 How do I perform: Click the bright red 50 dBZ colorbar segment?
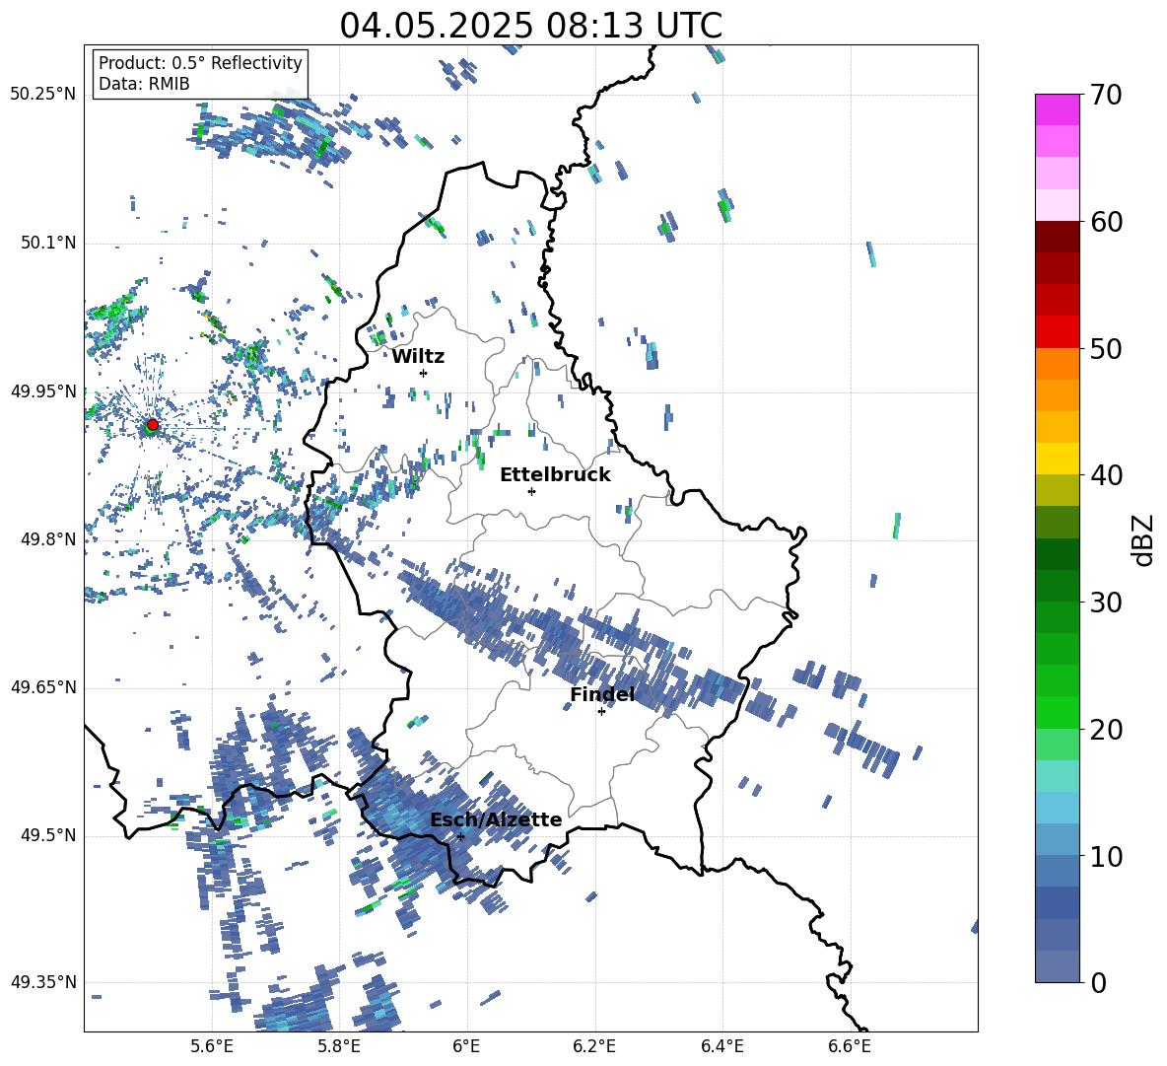pyautogui.click(x=1057, y=332)
